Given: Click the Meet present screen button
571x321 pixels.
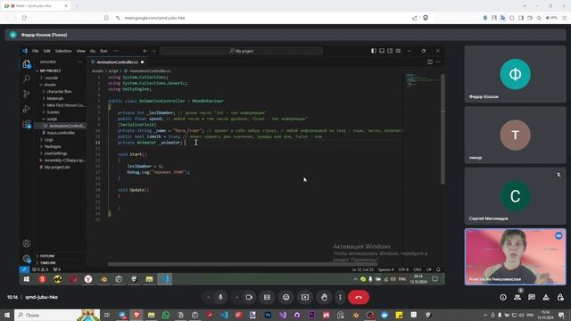Looking at the screenshot, I should click(x=305, y=297).
